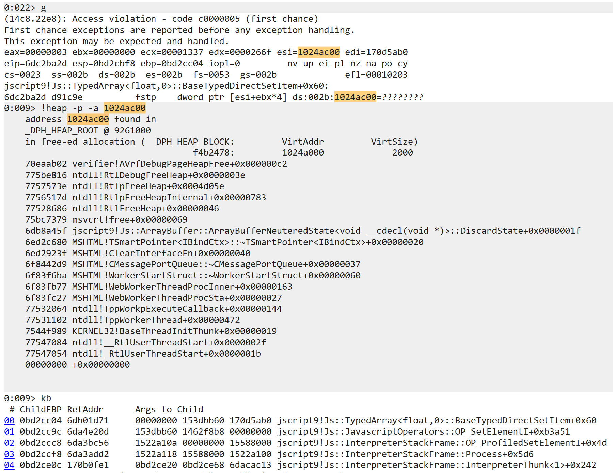Click the _DPH_HEAP_ROOT address 9261000

pyautogui.click(x=132, y=131)
